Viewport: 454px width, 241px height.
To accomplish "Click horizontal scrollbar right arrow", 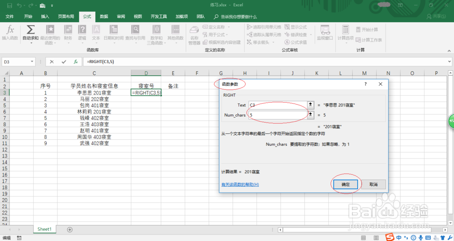I will [445, 230].
